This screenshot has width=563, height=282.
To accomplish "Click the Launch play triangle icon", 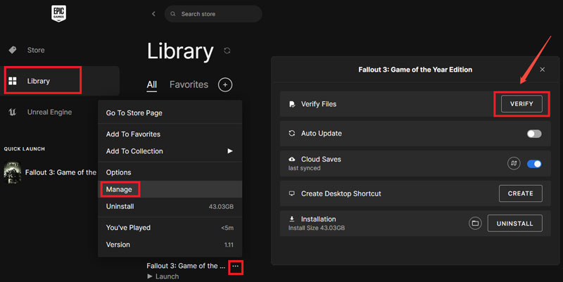I will pos(150,276).
